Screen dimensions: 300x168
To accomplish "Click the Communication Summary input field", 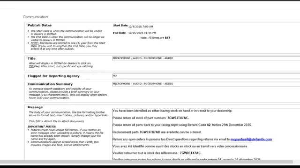I will [206, 84].
